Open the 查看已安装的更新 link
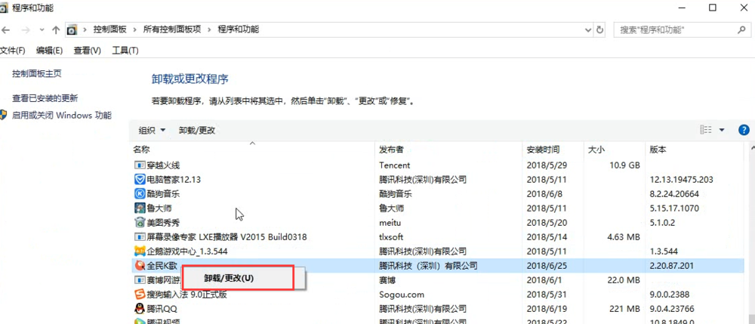755x324 pixels. pyautogui.click(x=45, y=98)
